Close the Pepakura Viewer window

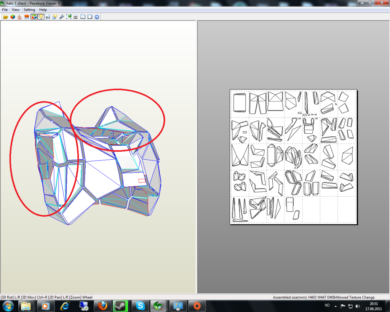(382, 3)
